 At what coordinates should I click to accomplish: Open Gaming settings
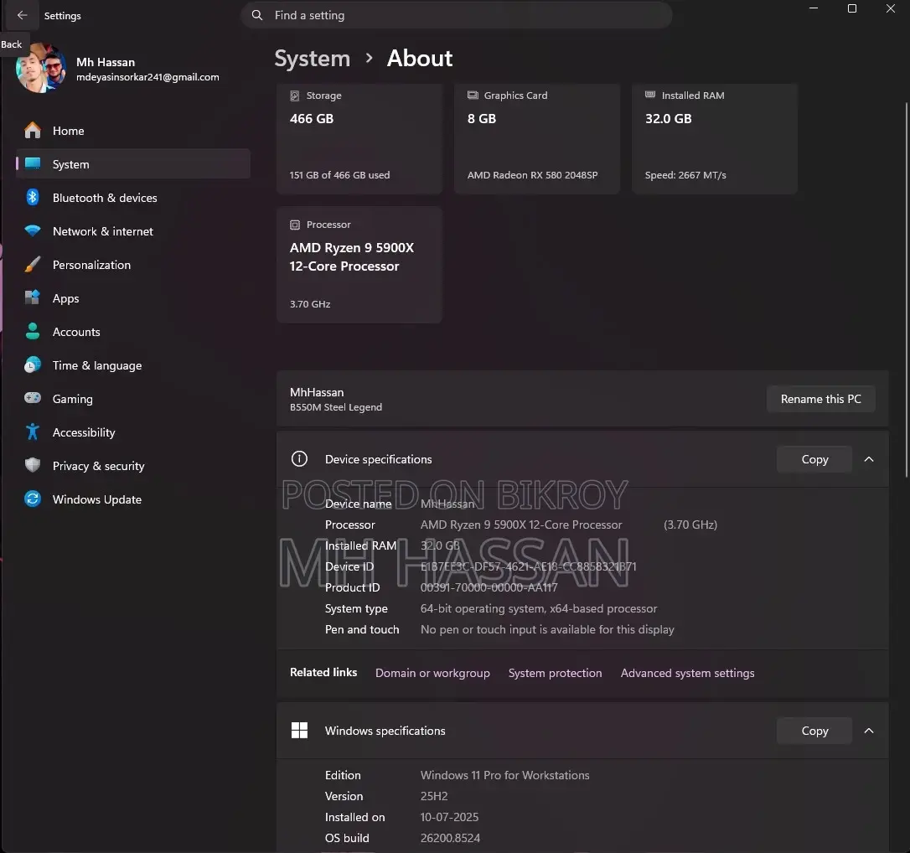pos(133,399)
